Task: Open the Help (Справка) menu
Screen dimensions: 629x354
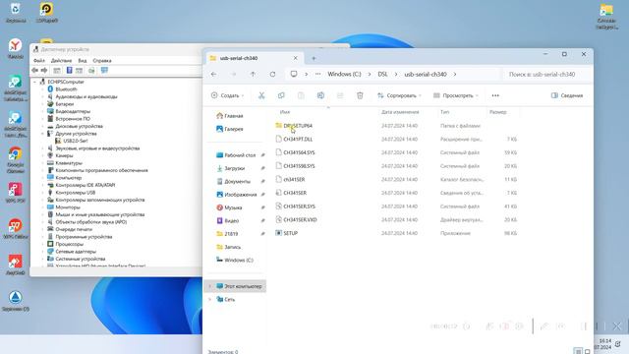Action: tap(102, 61)
